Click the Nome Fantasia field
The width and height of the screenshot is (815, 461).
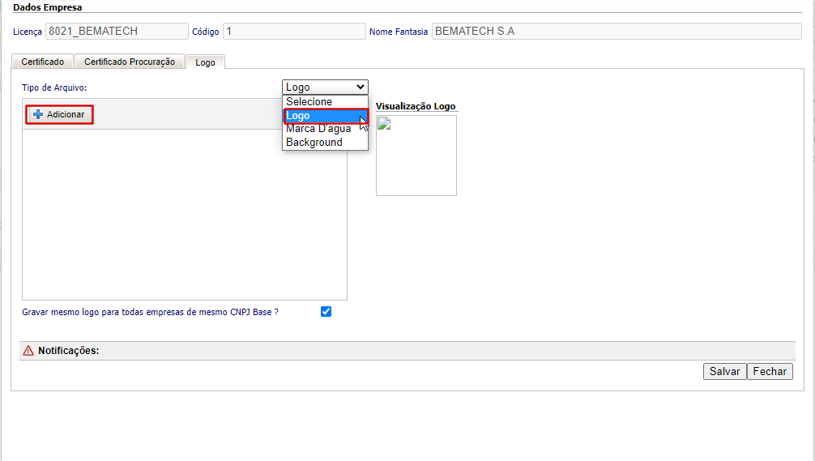pos(617,31)
